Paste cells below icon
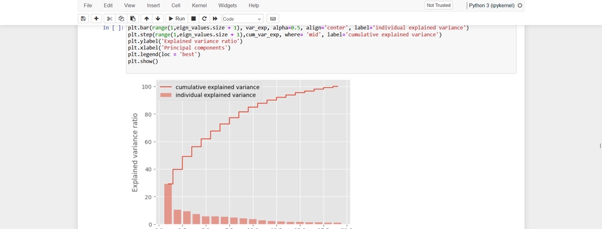The image size is (602, 229). pos(132,18)
